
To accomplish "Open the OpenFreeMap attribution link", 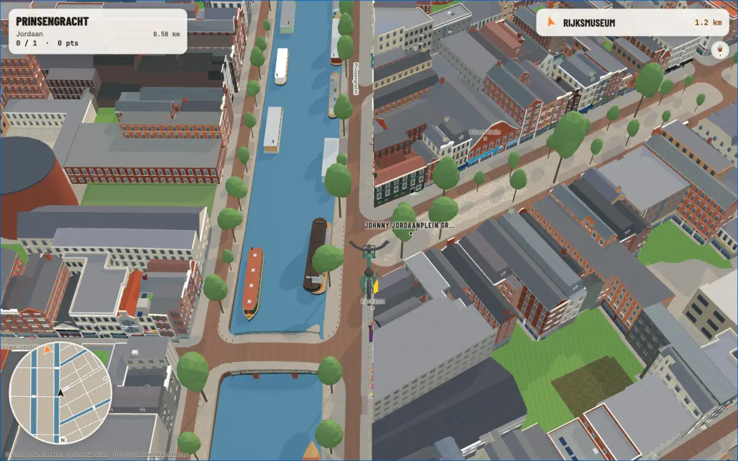I will (x=45, y=455).
